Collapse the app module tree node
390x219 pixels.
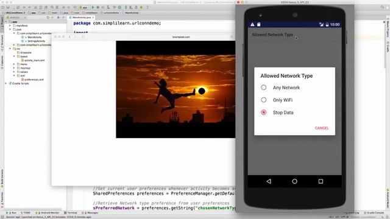6,22
